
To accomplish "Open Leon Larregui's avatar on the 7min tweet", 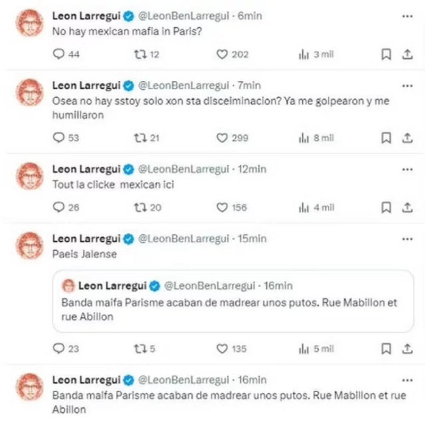I will click(30, 92).
